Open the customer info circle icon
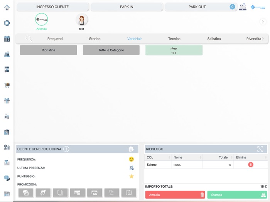 click(66, 149)
